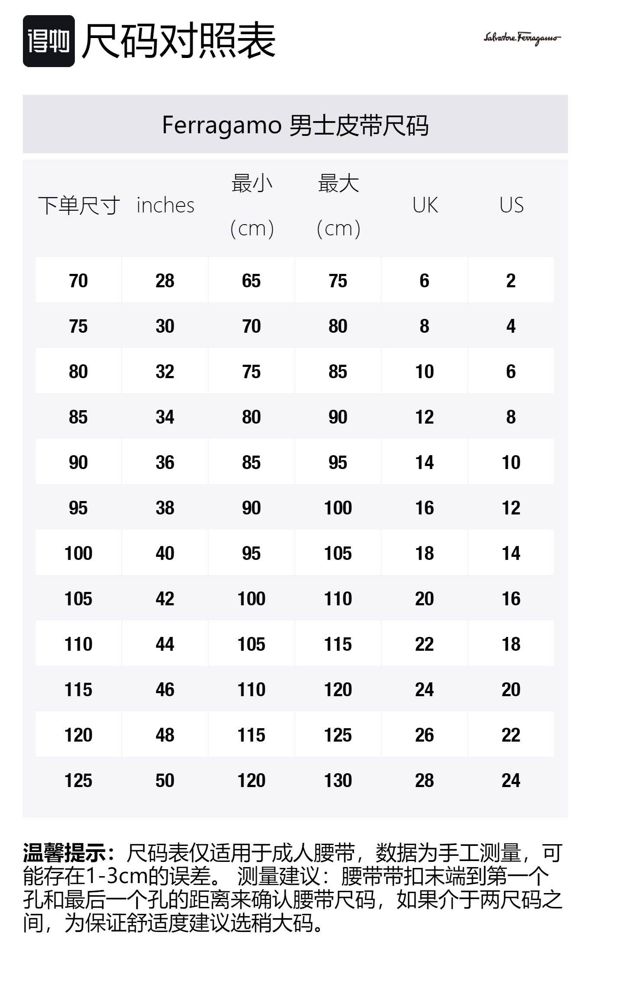Click the US column header
Image resolution: width=623 pixels, height=993 pixels.
511,205
